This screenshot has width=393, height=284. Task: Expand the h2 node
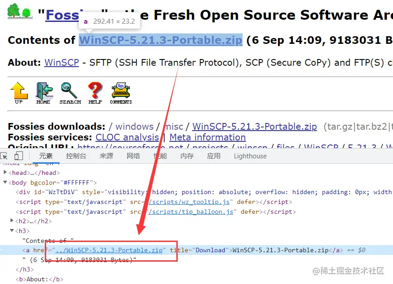tap(12, 220)
